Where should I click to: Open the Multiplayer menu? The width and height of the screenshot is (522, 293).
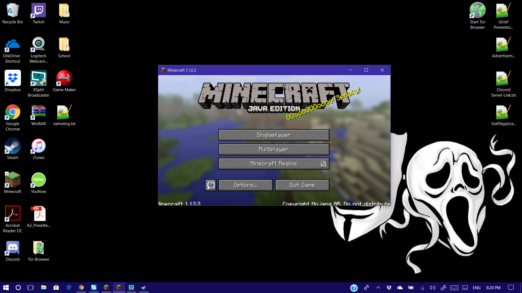click(x=274, y=149)
